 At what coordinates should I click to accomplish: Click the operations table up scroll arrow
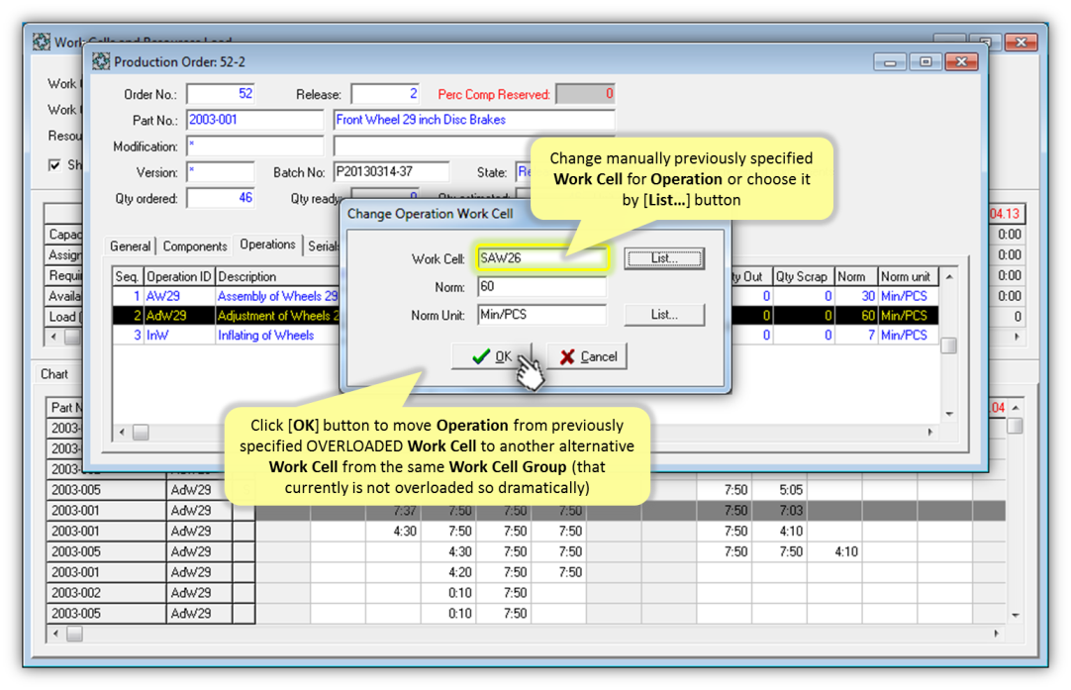pos(948,276)
